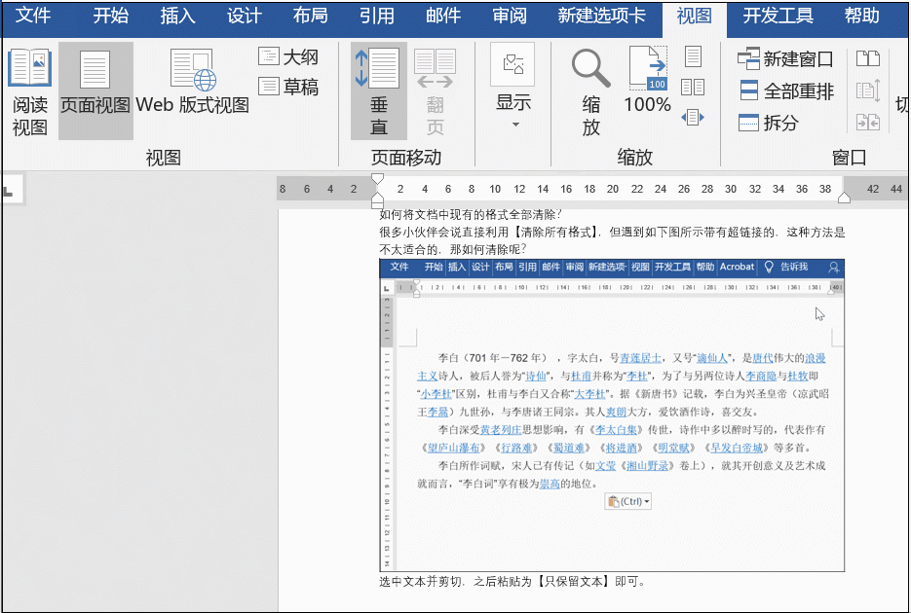Click the 拆分 split button
The width and height of the screenshot is (911, 613).
tap(766, 122)
